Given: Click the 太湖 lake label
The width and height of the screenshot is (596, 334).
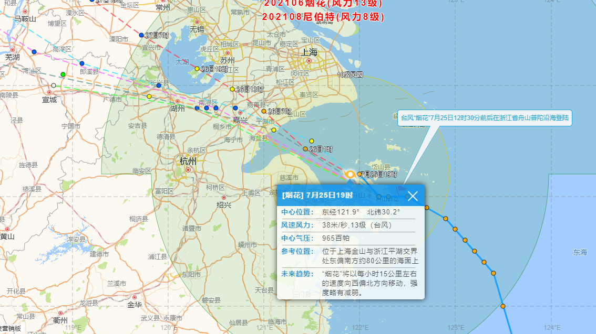Looking at the screenshot, I should [182, 61].
